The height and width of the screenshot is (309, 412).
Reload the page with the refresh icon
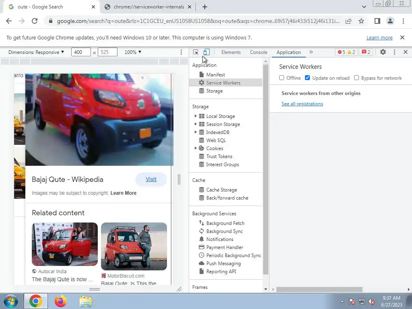pyautogui.click(x=35, y=21)
